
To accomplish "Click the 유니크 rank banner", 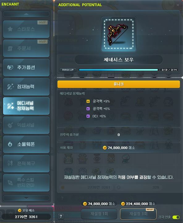I will tap(119, 84).
